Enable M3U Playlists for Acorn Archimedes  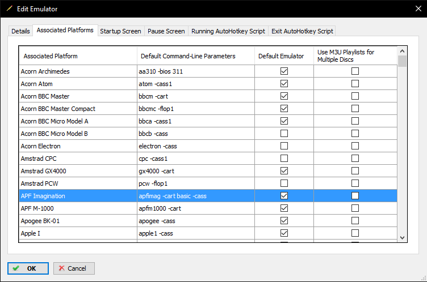point(355,71)
